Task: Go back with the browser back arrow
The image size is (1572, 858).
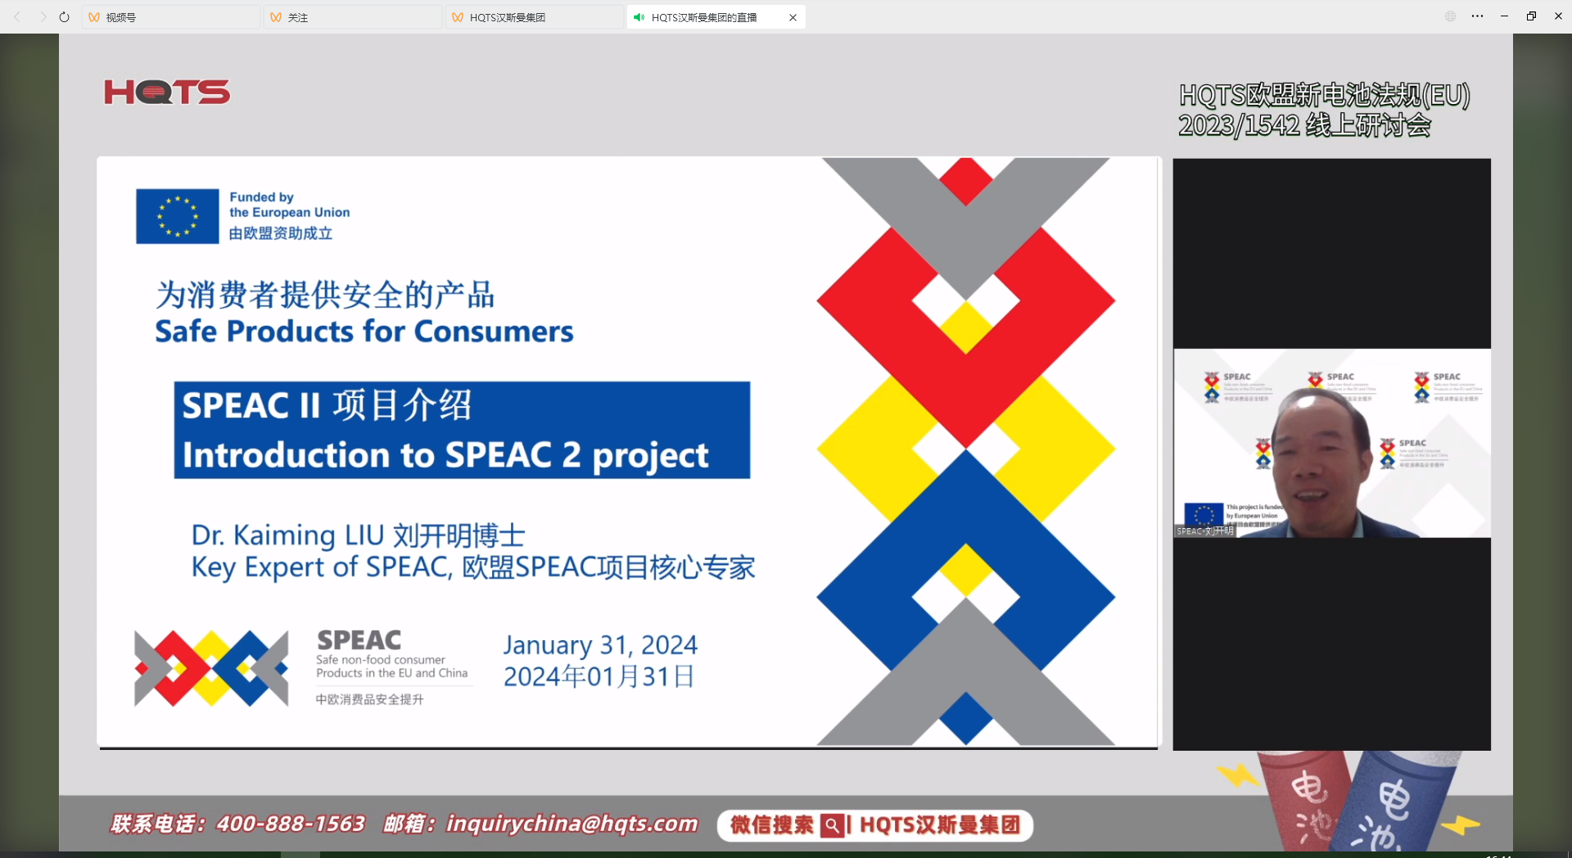Action: pyautogui.click(x=17, y=17)
